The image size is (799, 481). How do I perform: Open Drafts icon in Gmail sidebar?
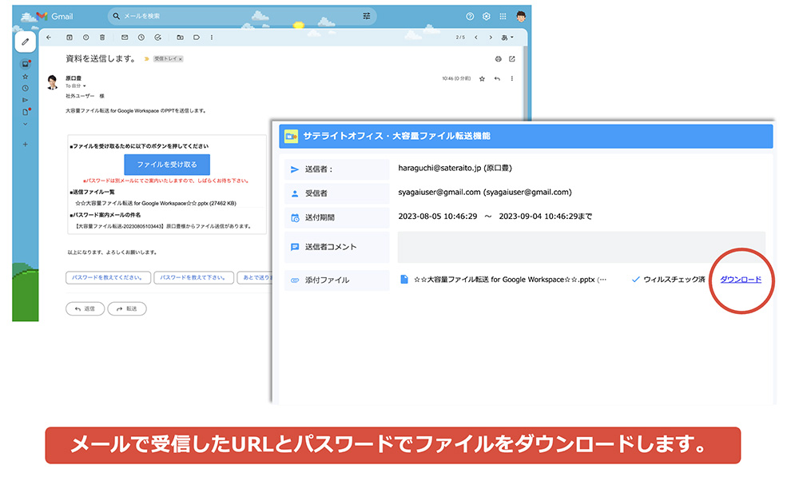(25, 112)
